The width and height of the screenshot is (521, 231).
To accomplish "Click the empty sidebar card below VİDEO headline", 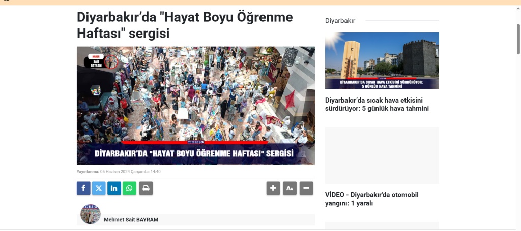I will coord(382,226).
